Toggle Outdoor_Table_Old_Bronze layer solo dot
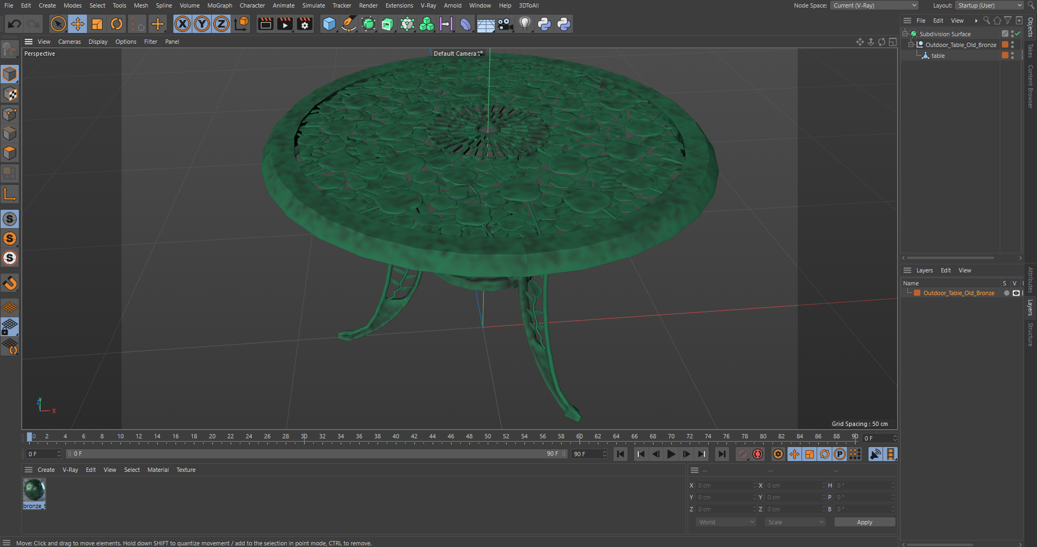This screenshot has width=1037, height=547. (1006, 293)
